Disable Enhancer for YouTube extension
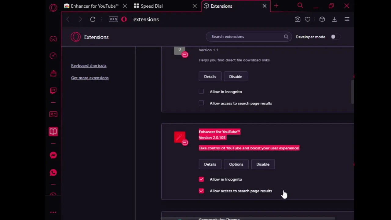This screenshot has width=391, height=220. coord(263,164)
